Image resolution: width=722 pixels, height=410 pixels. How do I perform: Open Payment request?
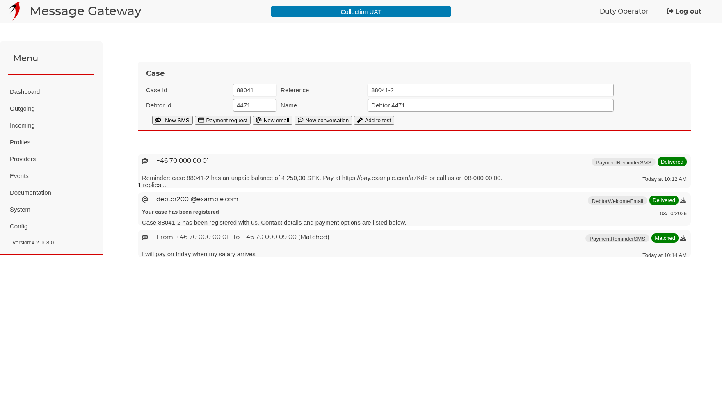[x=223, y=120]
